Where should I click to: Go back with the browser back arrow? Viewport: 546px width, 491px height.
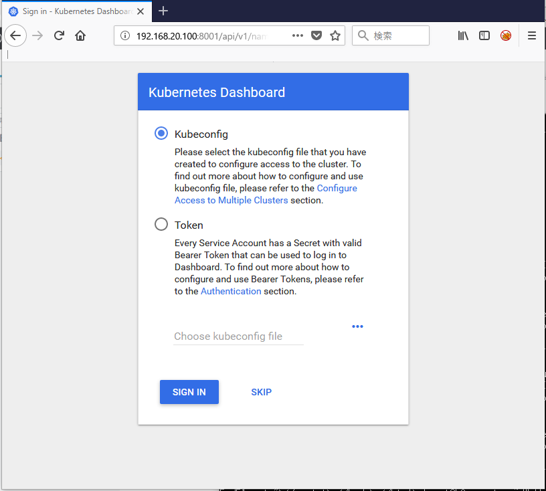click(15, 35)
